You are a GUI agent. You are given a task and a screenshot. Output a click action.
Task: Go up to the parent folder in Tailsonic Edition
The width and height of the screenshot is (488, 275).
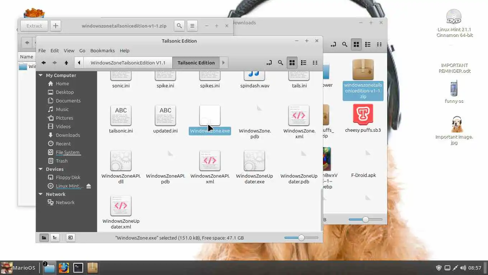coord(66,63)
